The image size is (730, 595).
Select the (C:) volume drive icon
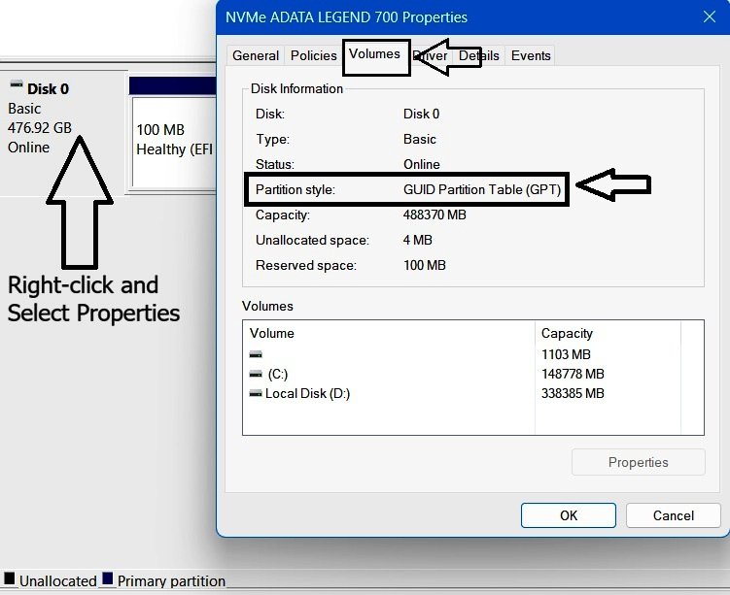(x=256, y=374)
